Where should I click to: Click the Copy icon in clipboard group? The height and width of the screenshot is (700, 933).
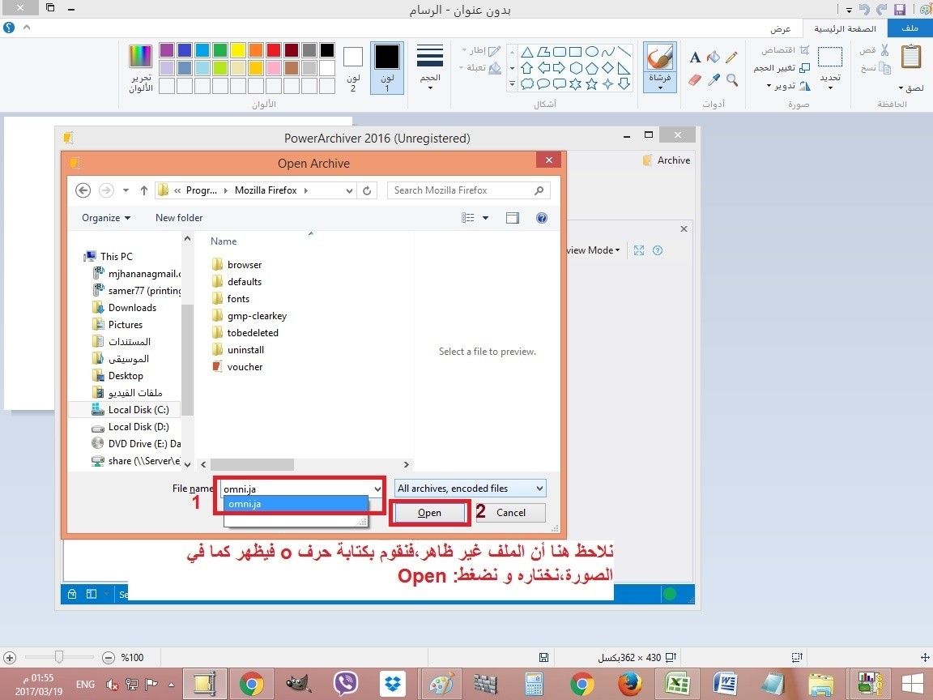pos(884,68)
